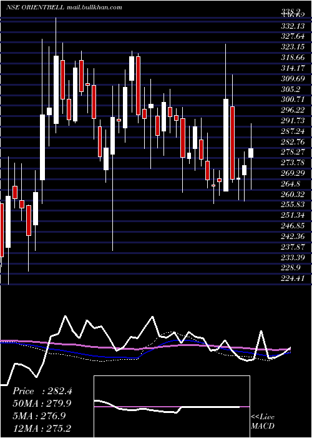Click the tall red candle beside 296.22
312x438 pixels.
pyautogui.click(x=232, y=143)
